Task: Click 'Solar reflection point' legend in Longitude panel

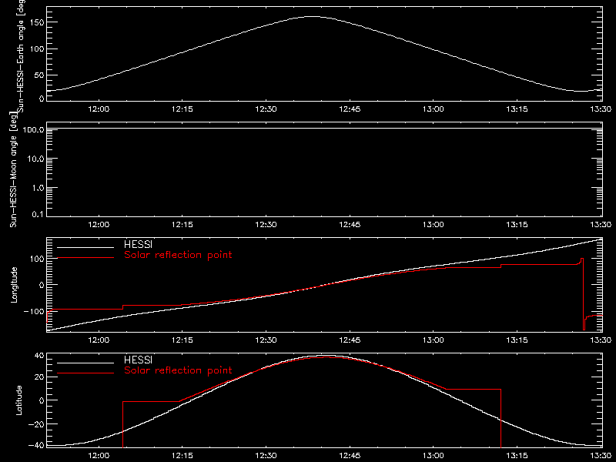Action: pos(178,255)
